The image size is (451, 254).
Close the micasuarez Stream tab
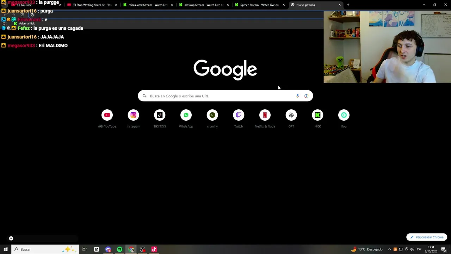(172, 5)
